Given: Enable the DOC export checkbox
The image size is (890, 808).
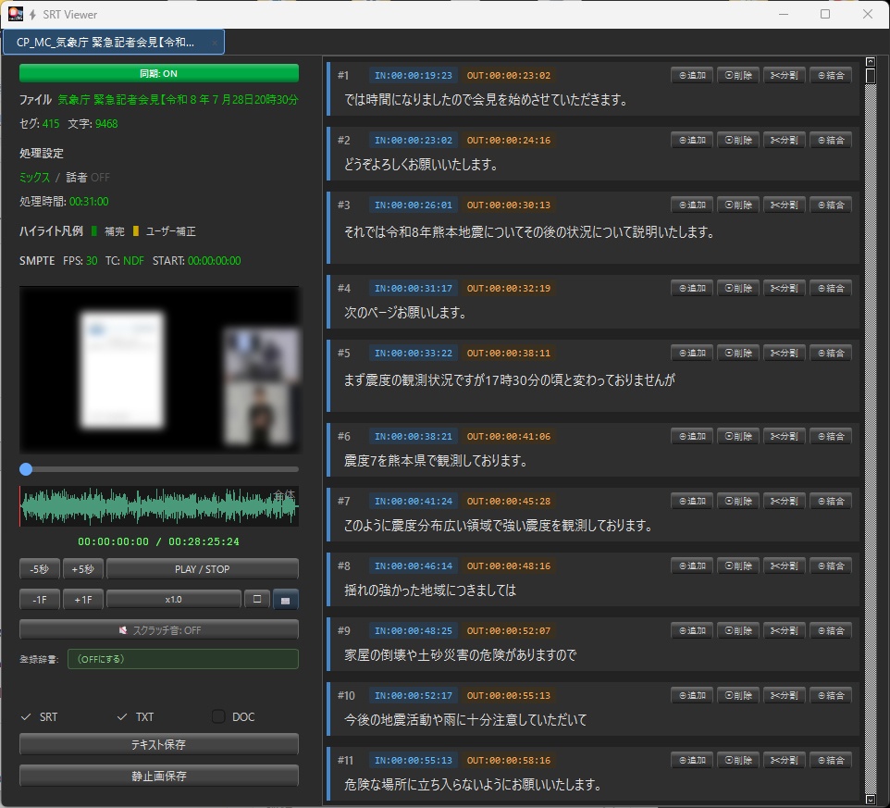Looking at the screenshot, I should point(218,716).
